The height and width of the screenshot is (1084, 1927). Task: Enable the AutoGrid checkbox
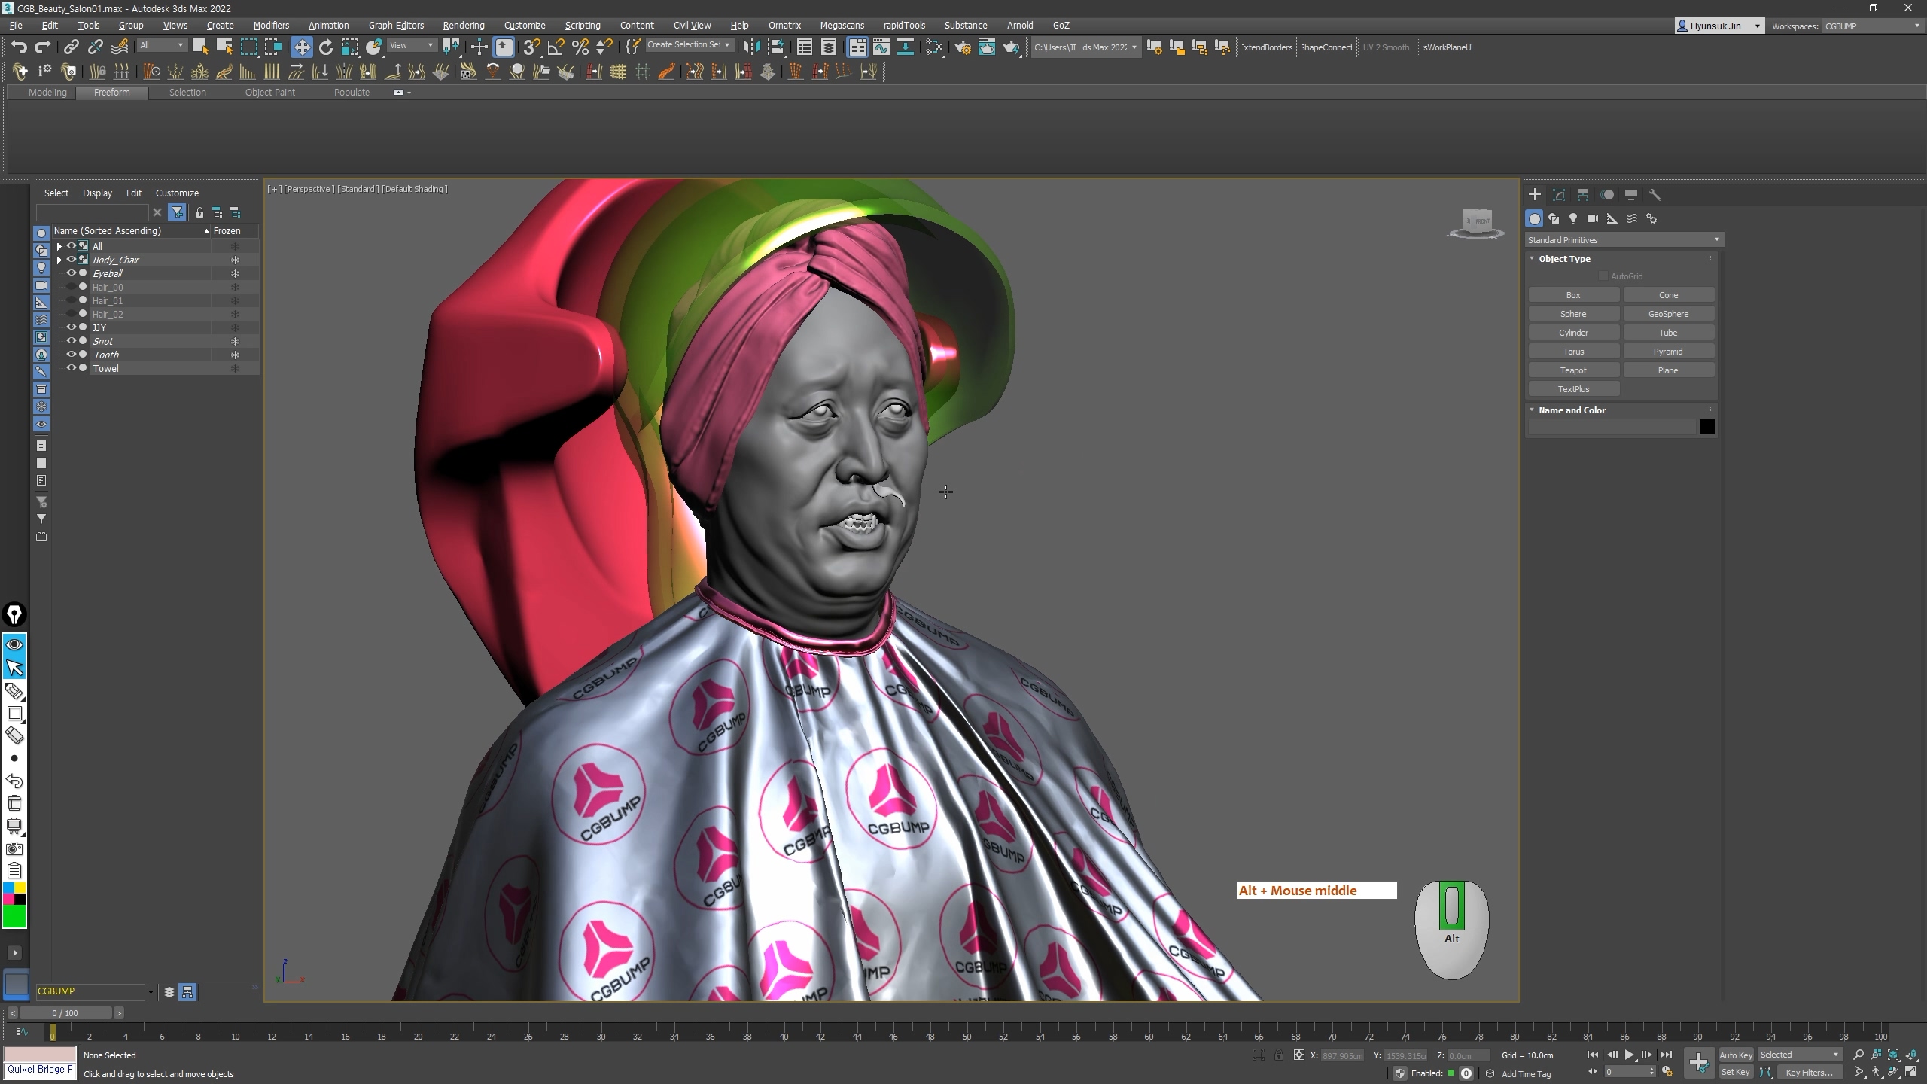pyautogui.click(x=1603, y=276)
